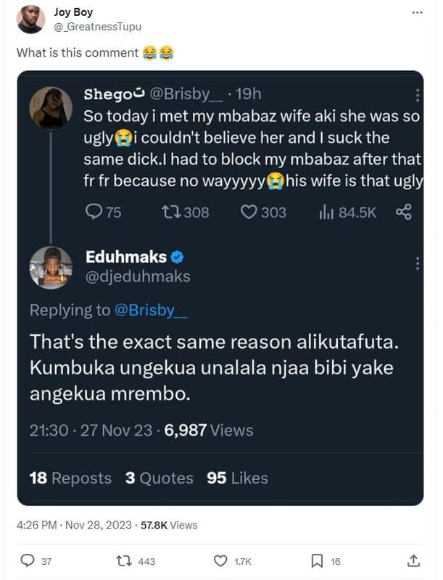Repost the Joy Boy tweet
This screenshot has width=443, height=580.
[x=125, y=560]
